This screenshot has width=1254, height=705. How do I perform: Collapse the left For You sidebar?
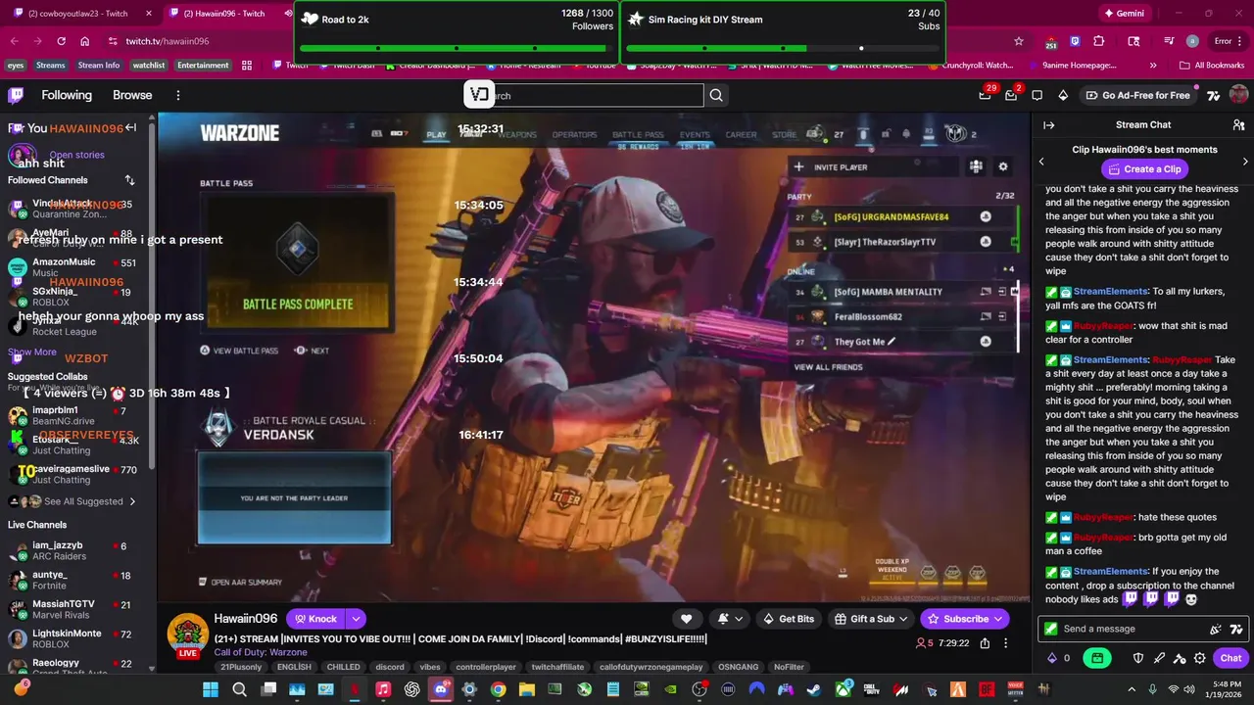[130, 128]
